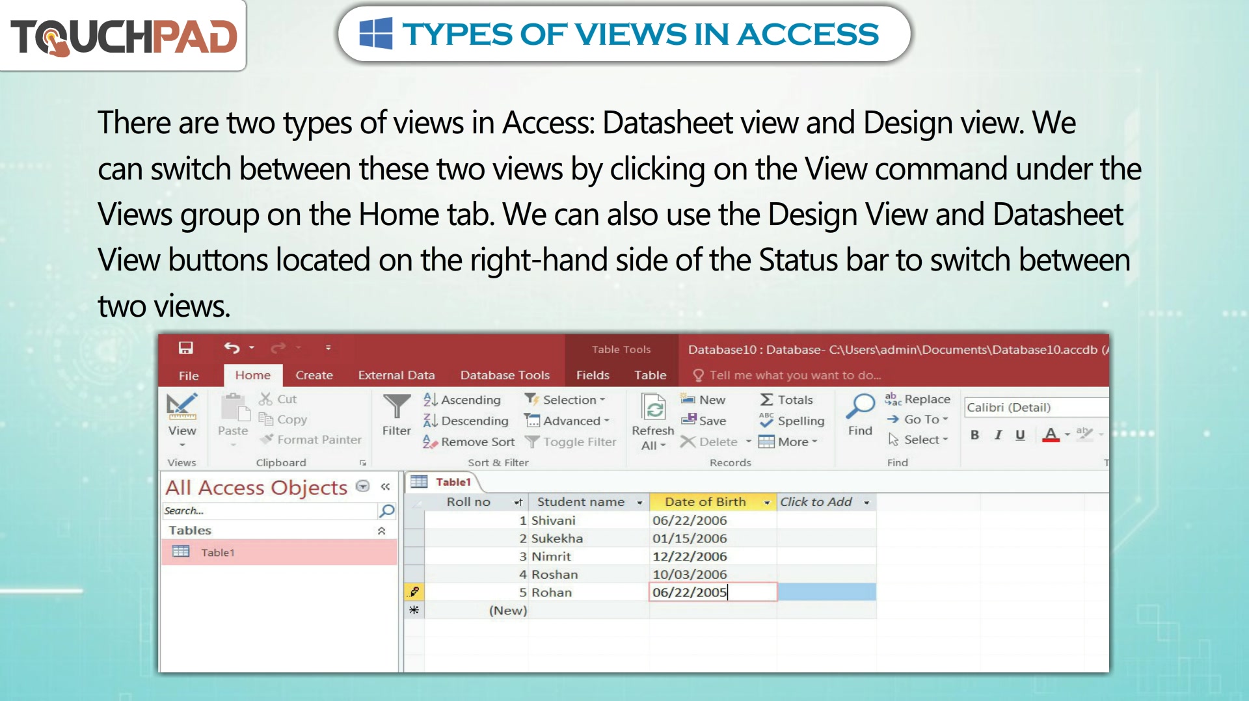This screenshot has width=1249, height=701.
Task: Open the File tab
Action: [189, 375]
